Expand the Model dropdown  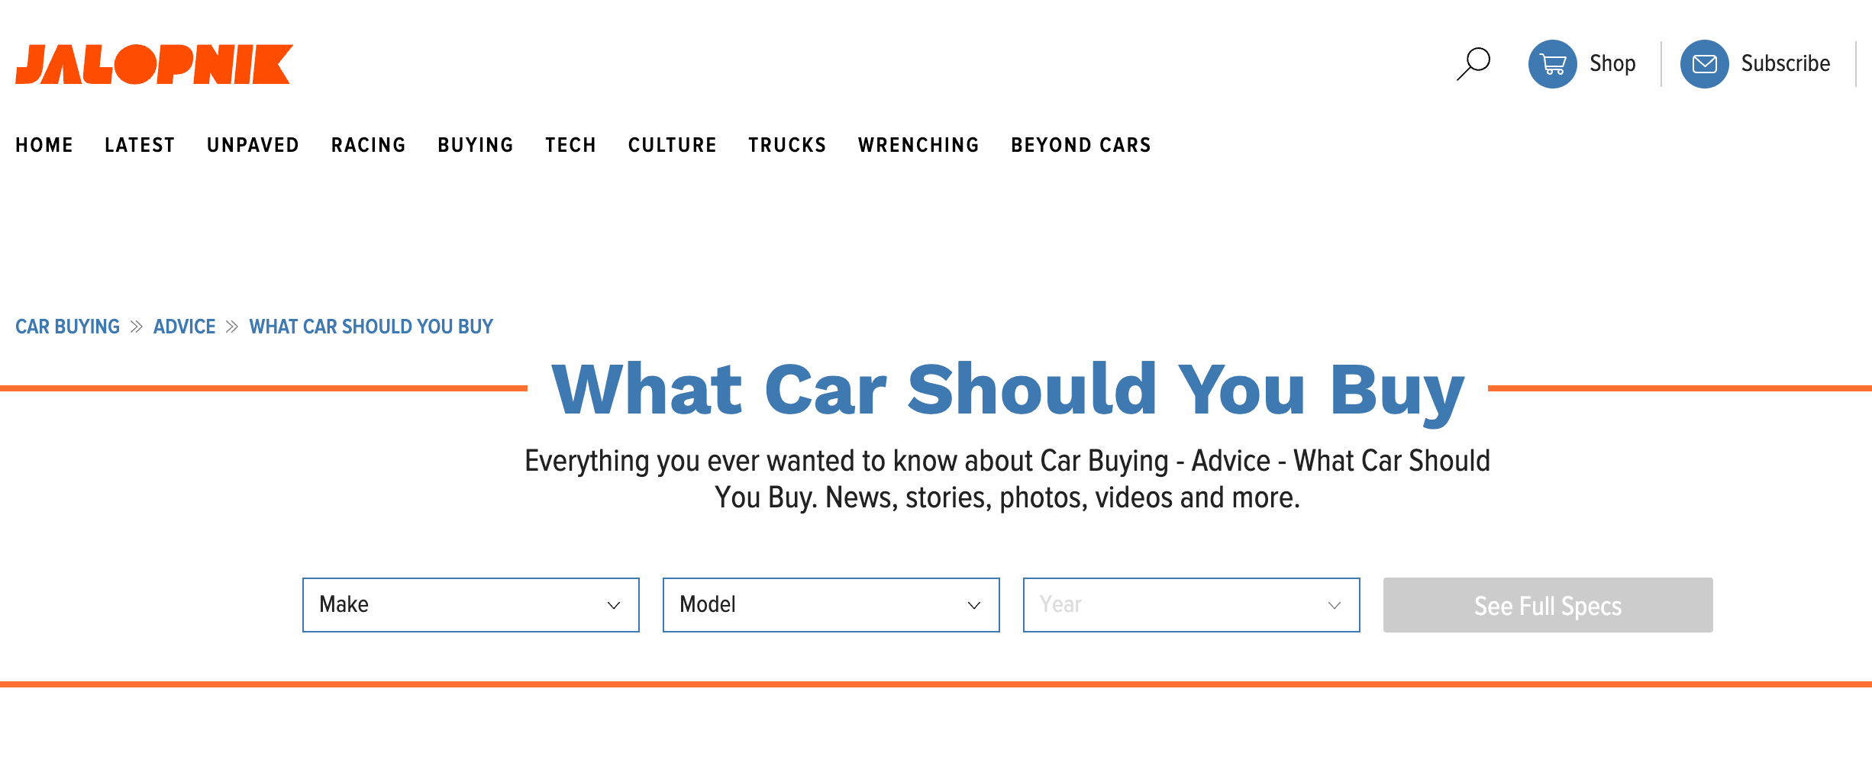point(831,605)
